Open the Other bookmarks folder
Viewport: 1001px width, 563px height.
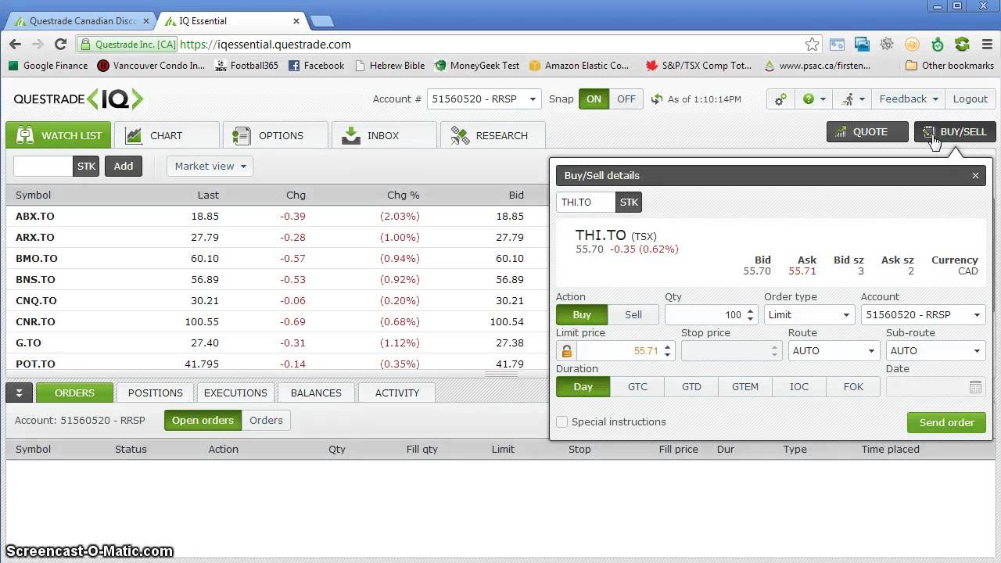pos(949,66)
